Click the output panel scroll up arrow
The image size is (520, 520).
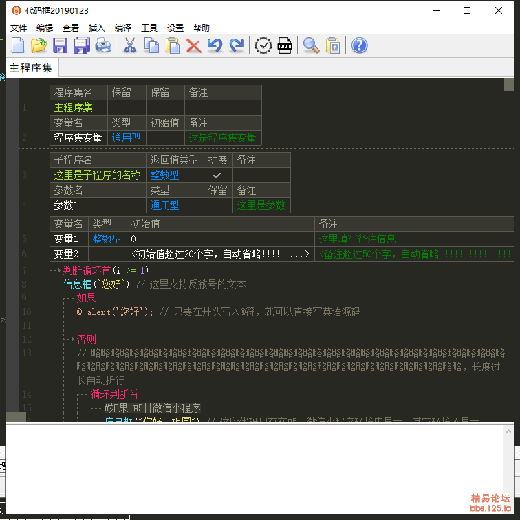pyautogui.click(x=508, y=431)
